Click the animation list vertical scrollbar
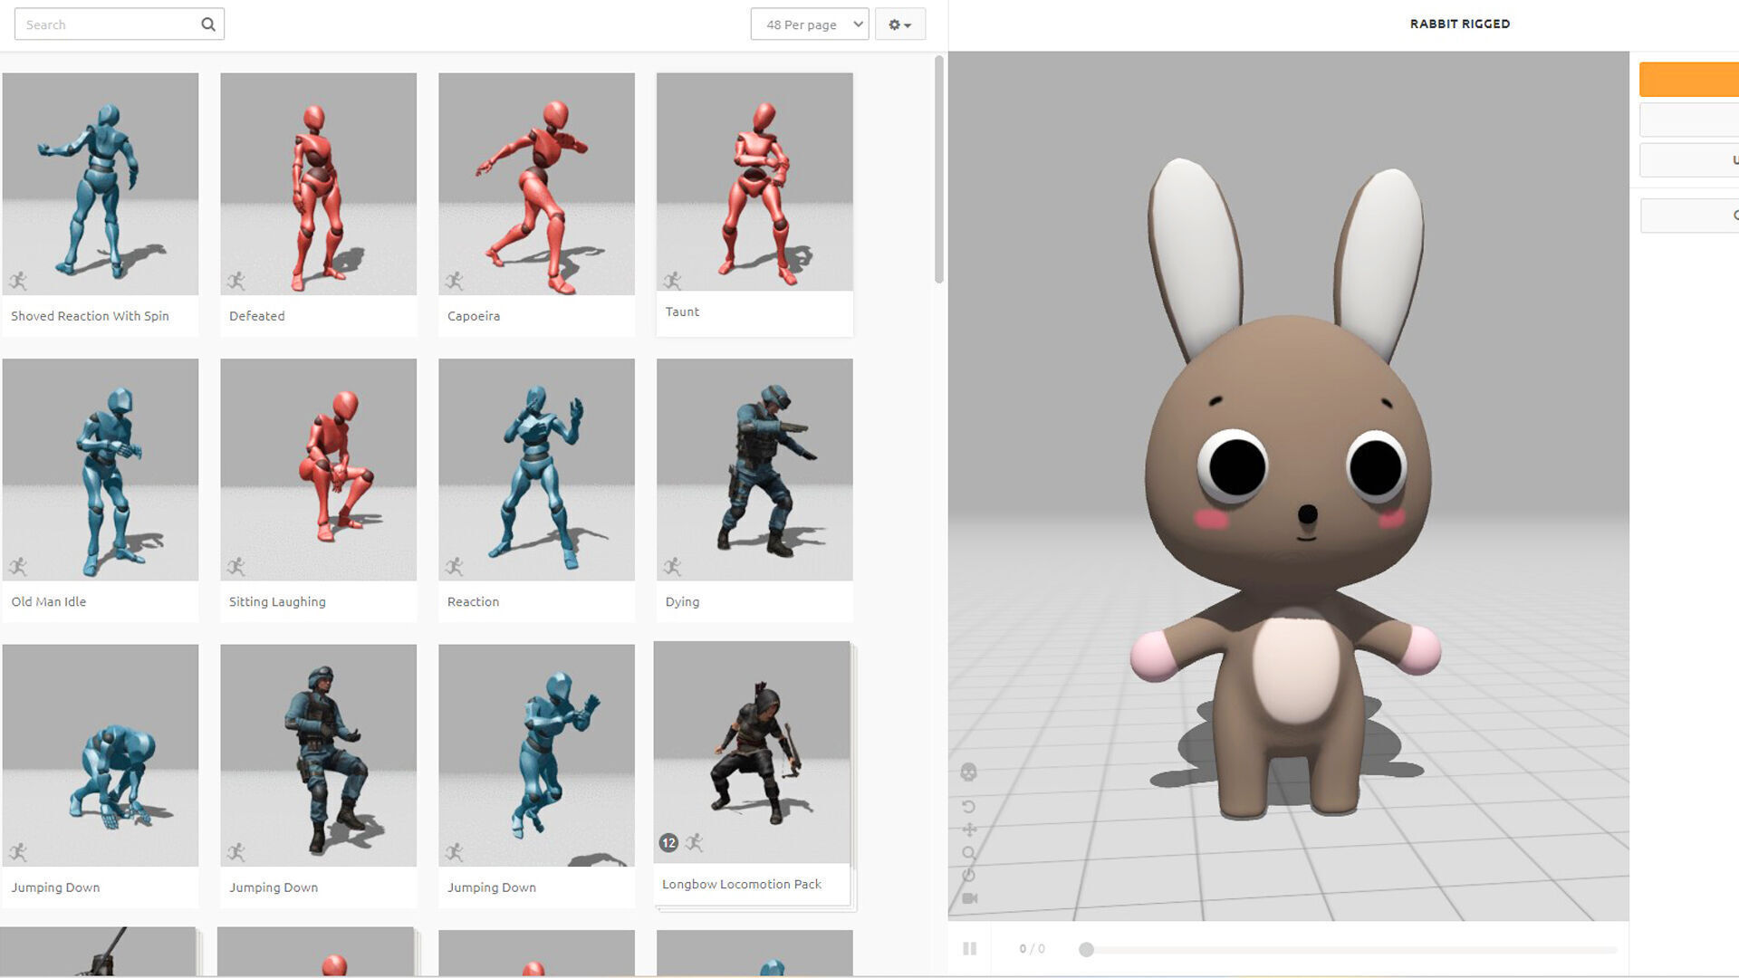1739x978 pixels. 939,169
